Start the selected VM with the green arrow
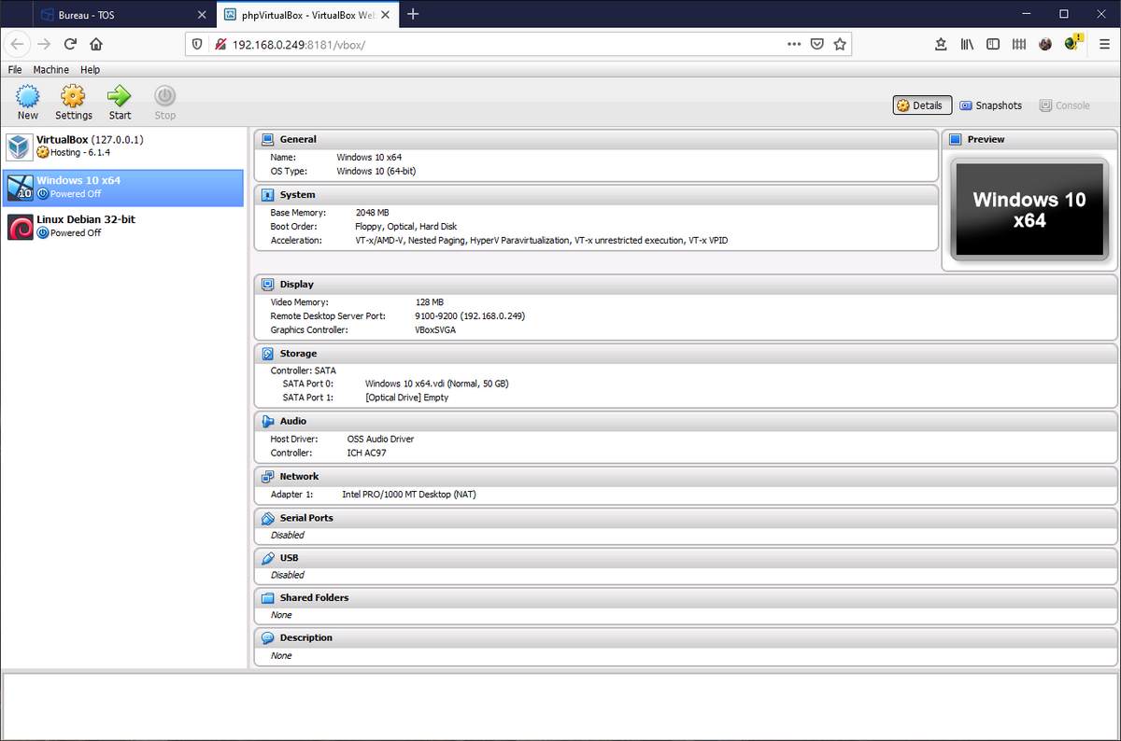 pos(120,95)
